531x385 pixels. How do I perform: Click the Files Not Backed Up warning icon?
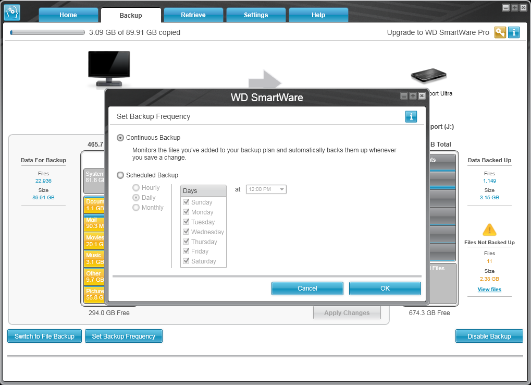489,230
